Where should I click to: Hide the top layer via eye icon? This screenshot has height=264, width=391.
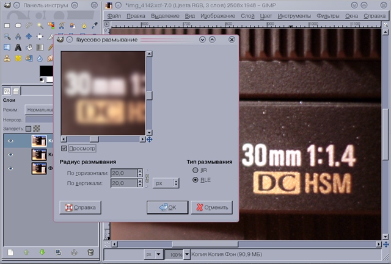coord(10,140)
